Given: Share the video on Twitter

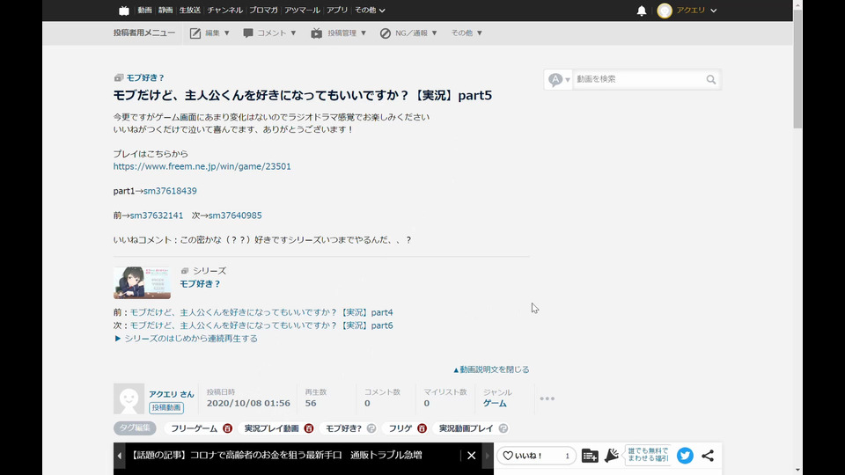Looking at the screenshot, I should click(x=685, y=456).
